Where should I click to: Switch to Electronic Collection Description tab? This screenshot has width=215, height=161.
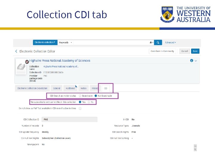tap(32, 88)
